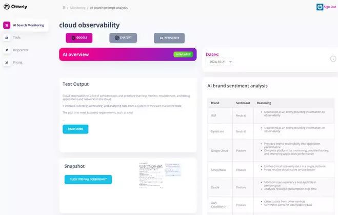Click the Click For Full Screenshot button
This screenshot has height=215, width=338.
88,180
